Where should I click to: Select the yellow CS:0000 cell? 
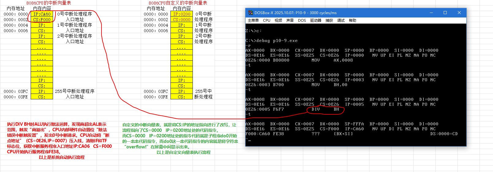point(182,20)
